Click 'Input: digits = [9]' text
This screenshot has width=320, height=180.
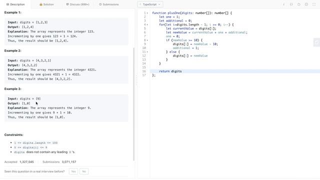24,98
